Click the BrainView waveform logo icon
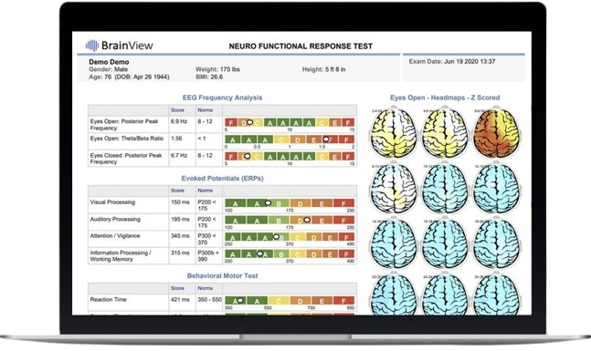The width and height of the screenshot is (591, 351). click(92, 46)
